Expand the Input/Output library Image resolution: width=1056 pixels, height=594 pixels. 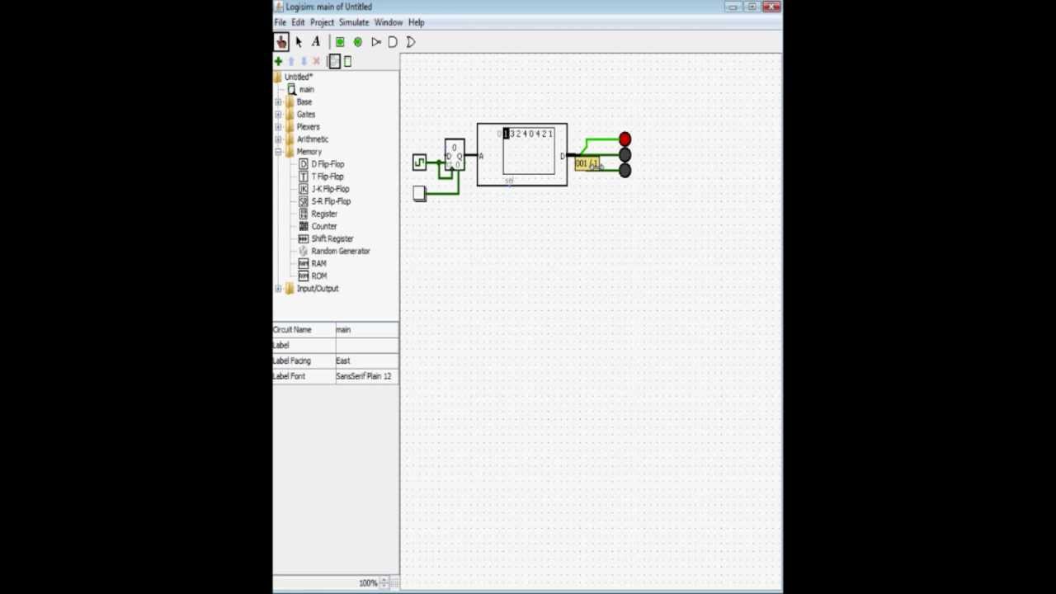click(x=278, y=289)
